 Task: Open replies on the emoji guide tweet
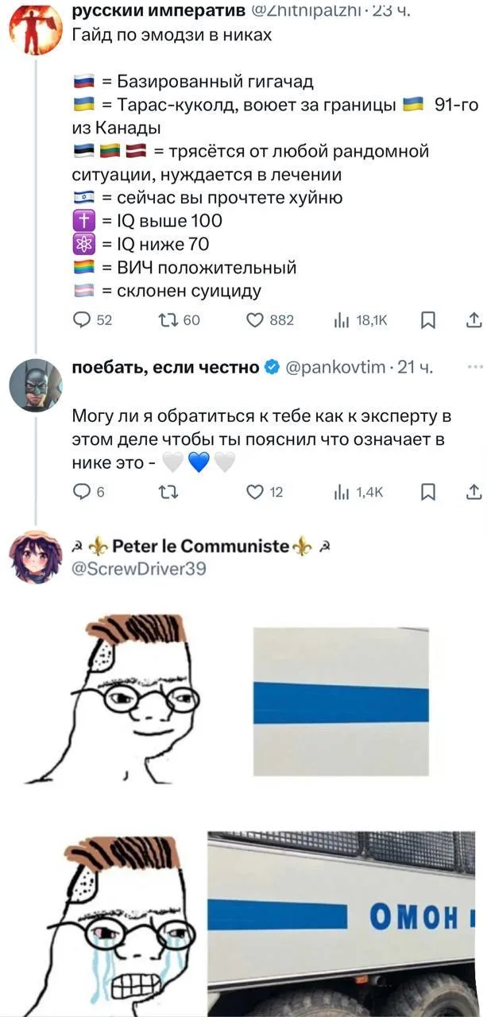(92, 320)
